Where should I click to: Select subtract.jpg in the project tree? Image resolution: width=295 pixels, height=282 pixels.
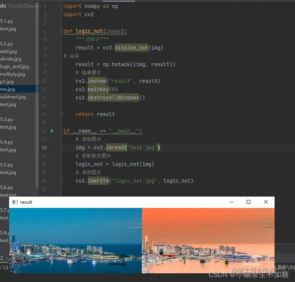tap(13, 97)
